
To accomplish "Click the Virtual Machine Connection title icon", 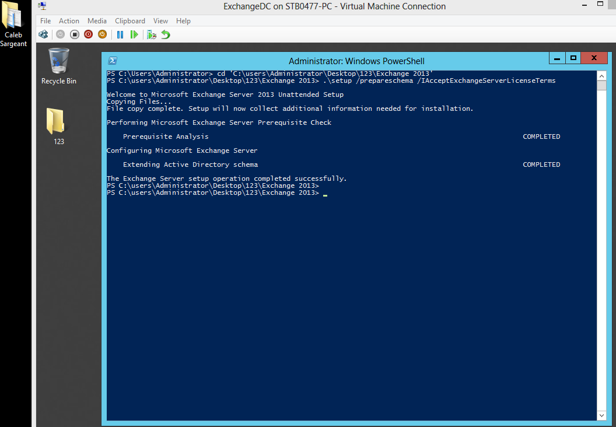I will coord(42,6).
